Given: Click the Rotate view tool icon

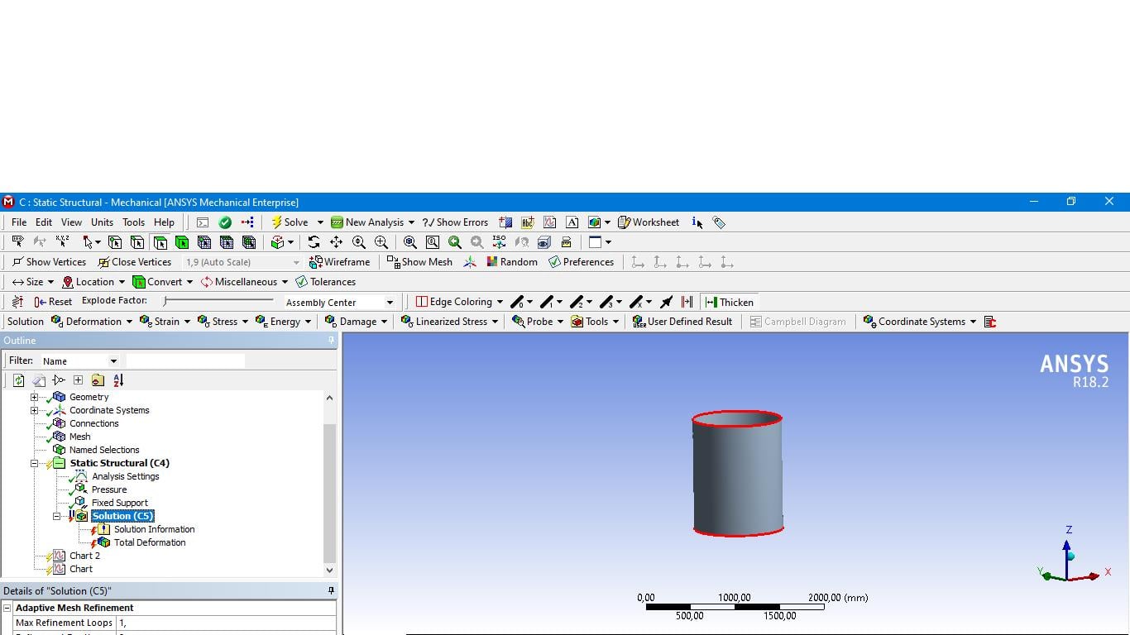Looking at the screenshot, I should pos(314,242).
